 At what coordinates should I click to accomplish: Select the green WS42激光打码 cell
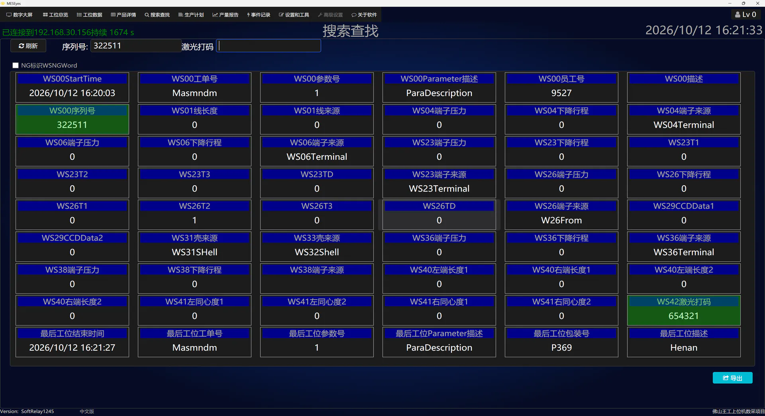[x=684, y=310]
